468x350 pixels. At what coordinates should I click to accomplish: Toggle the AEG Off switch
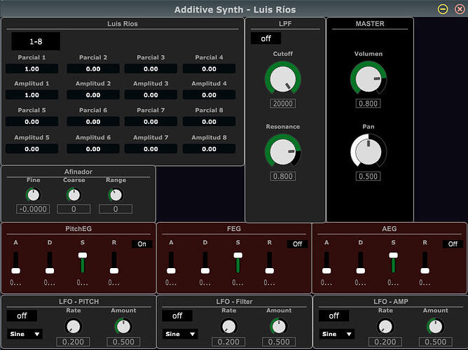click(453, 244)
